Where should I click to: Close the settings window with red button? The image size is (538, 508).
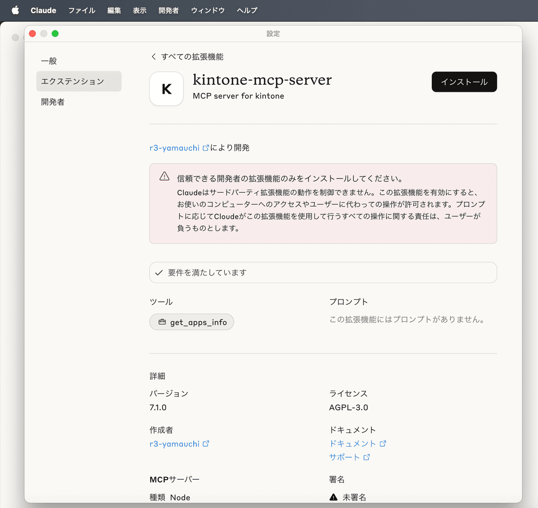click(32, 34)
